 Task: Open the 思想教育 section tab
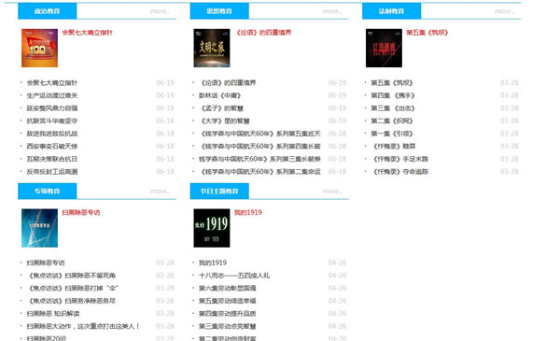pyautogui.click(x=219, y=11)
